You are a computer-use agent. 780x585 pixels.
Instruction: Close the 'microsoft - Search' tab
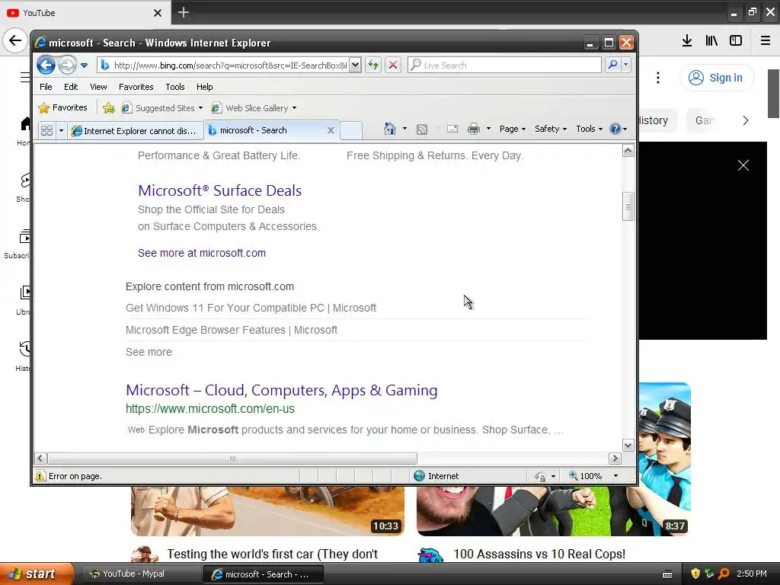click(x=331, y=130)
